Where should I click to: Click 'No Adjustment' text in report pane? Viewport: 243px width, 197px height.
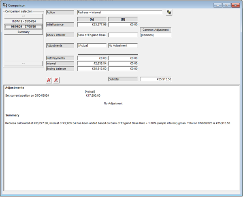[x=113, y=104]
